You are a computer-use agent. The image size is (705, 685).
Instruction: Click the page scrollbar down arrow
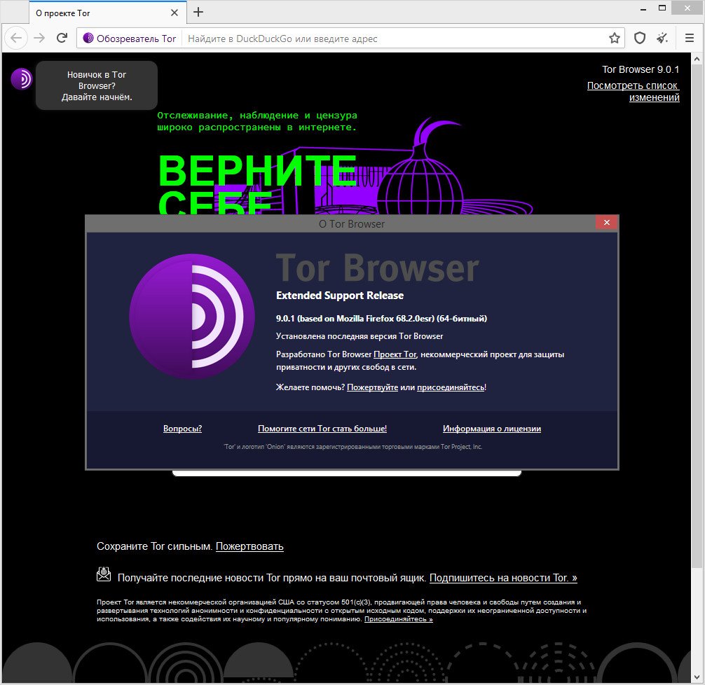click(x=697, y=677)
